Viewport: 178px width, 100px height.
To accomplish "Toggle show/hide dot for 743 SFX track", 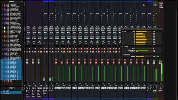I will point(2,81).
